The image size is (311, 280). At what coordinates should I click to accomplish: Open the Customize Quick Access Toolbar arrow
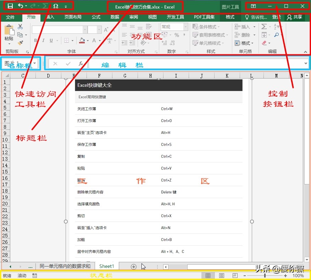(x=66, y=7)
